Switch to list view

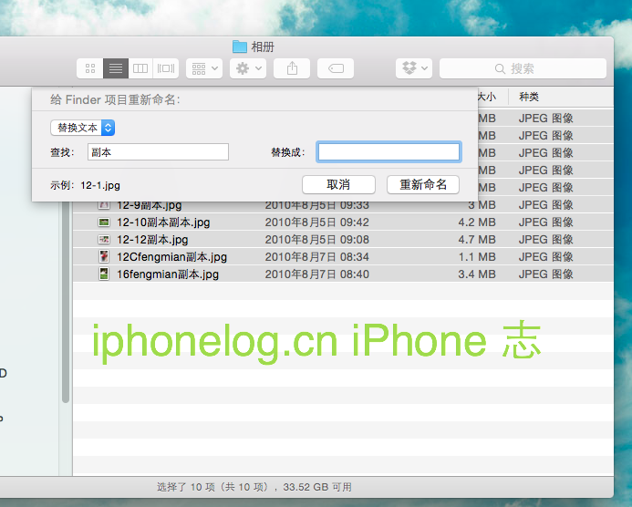tap(116, 68)
